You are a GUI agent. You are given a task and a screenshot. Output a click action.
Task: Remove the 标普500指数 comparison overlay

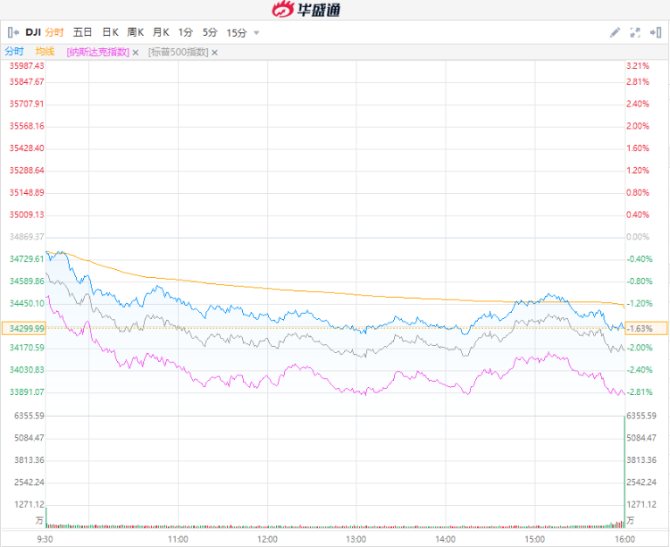tap(214, 52)
